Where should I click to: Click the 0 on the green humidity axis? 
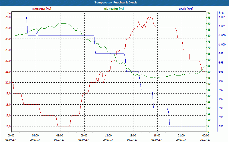208,132
